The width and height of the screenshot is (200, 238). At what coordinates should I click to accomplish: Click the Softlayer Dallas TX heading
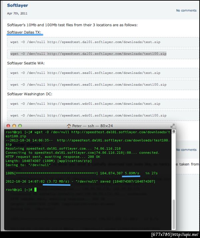(24, 32)
